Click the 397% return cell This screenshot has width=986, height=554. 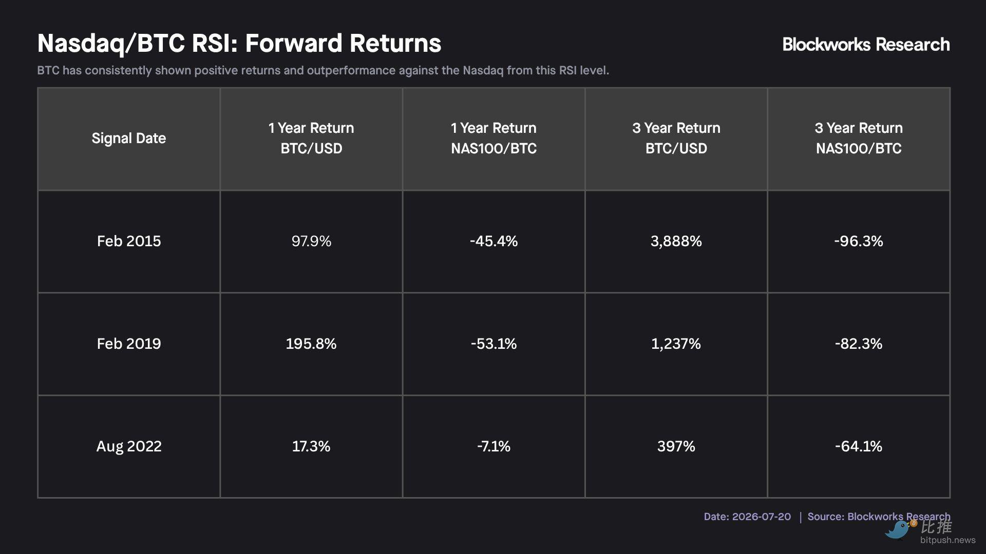676,446
